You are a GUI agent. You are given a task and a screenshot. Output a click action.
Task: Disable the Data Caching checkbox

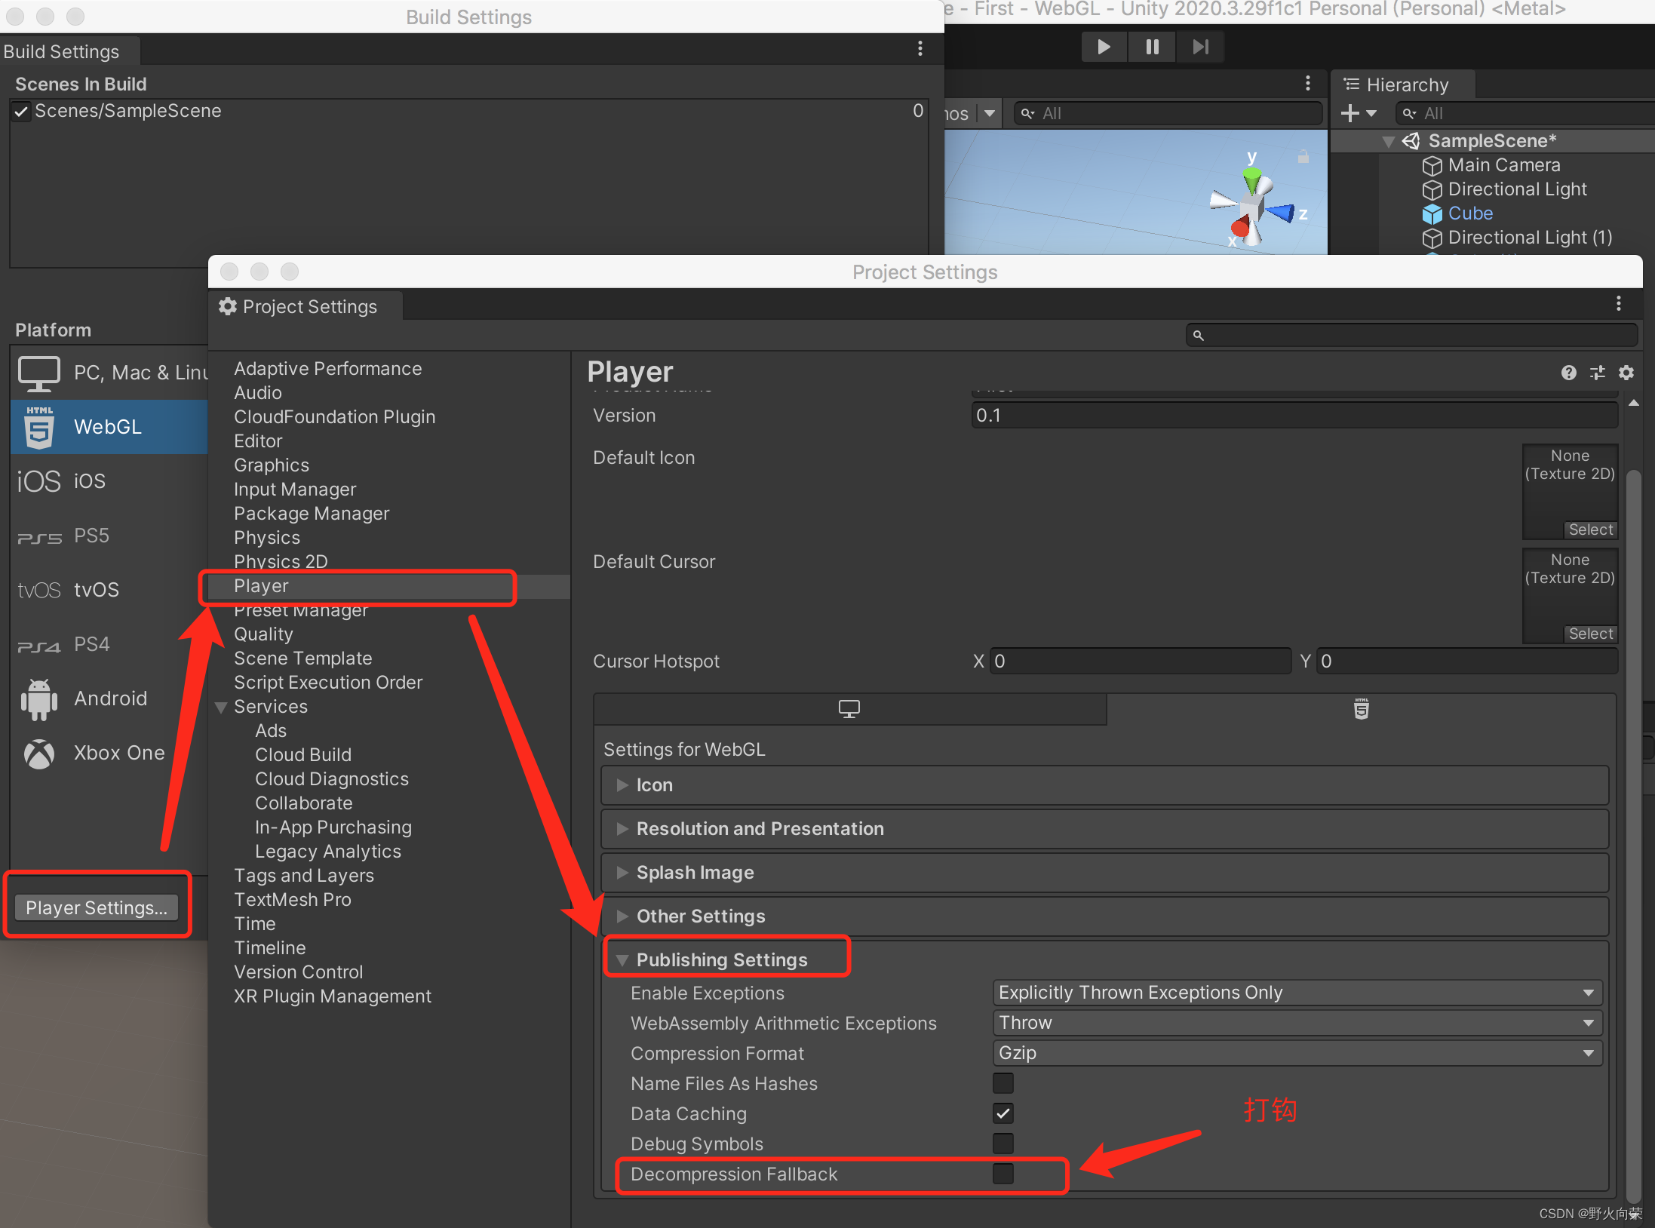(1003, 1113)
